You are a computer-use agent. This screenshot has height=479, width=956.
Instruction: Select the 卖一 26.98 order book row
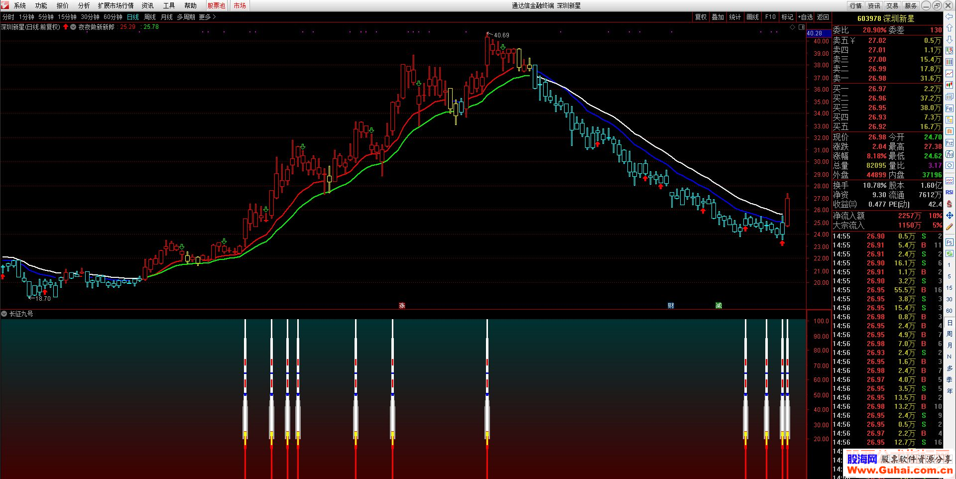click(887, 78)
